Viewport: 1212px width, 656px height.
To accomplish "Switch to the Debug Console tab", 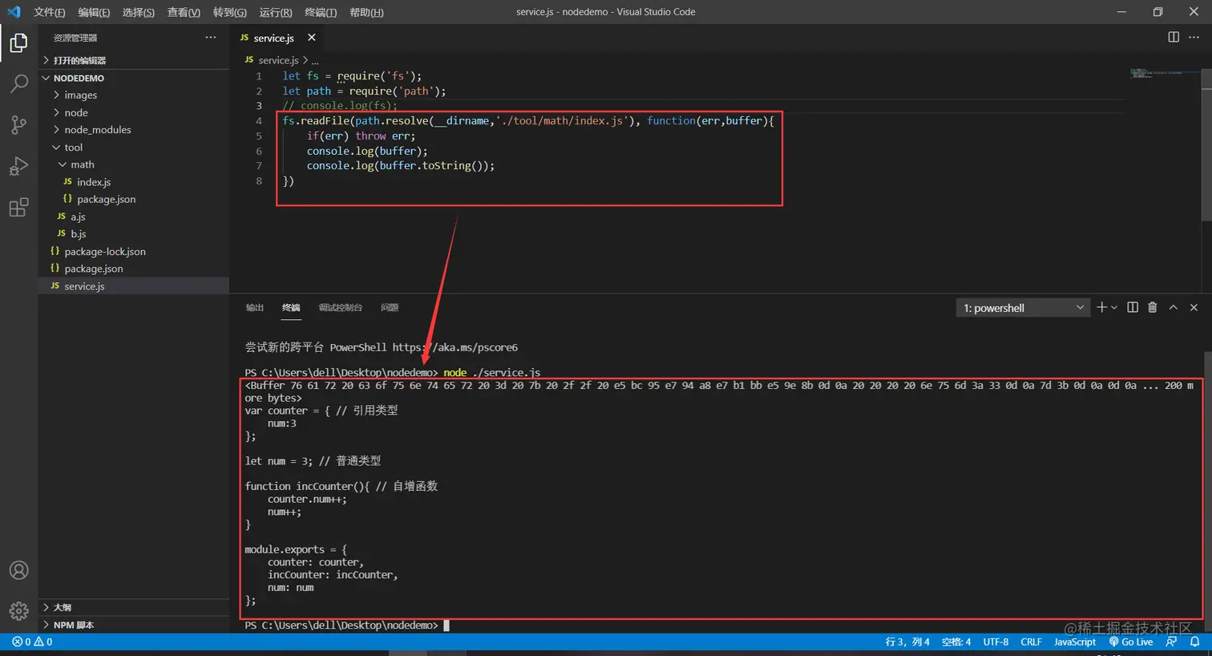I will click(341, 307).
